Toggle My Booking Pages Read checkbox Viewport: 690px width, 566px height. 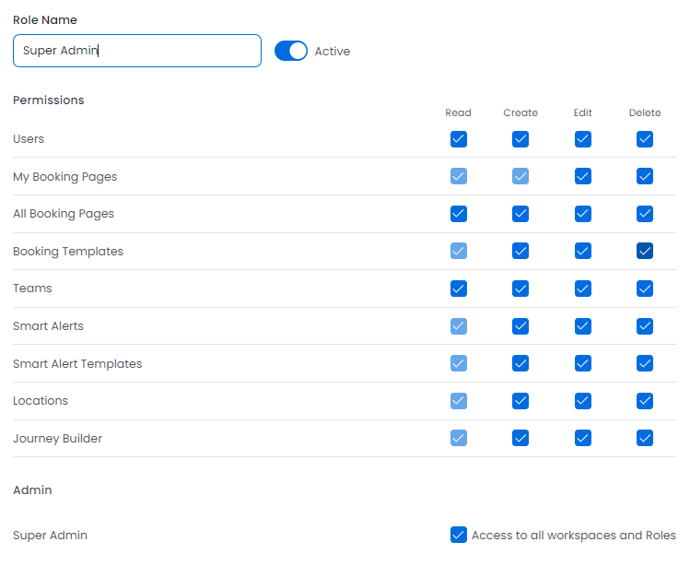click(459, 176)
